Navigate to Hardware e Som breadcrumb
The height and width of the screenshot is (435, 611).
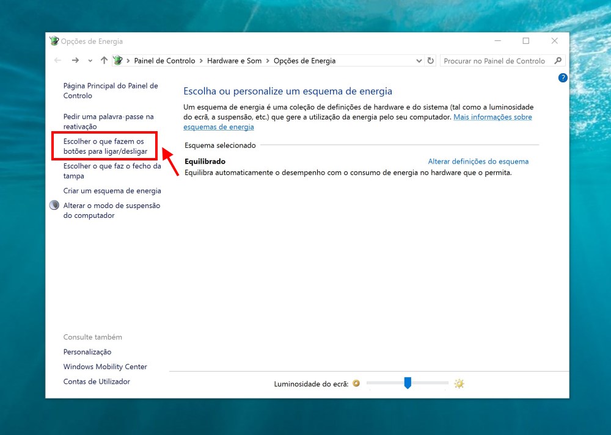tap(235, 60)
